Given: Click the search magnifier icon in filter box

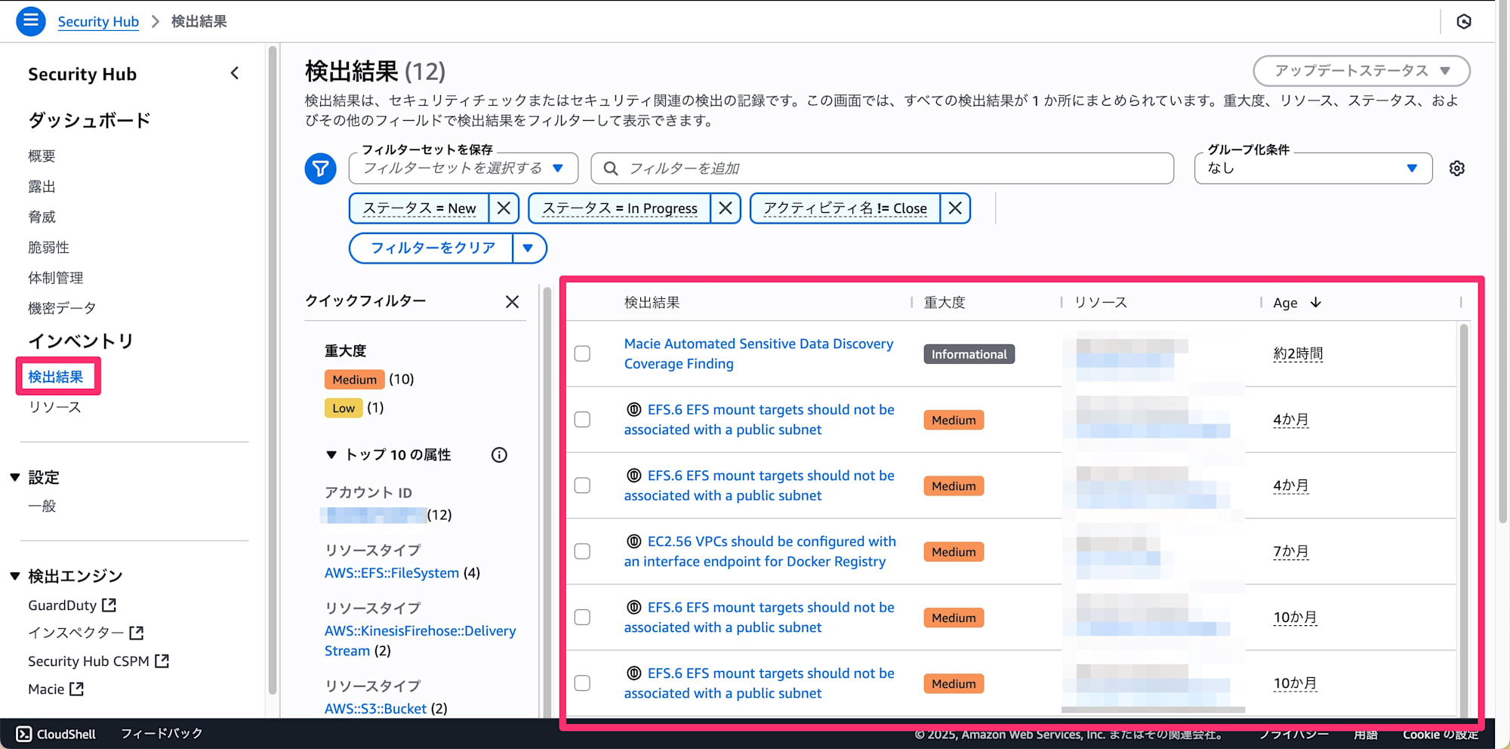Looking at the screenshot, I should 611,168.
